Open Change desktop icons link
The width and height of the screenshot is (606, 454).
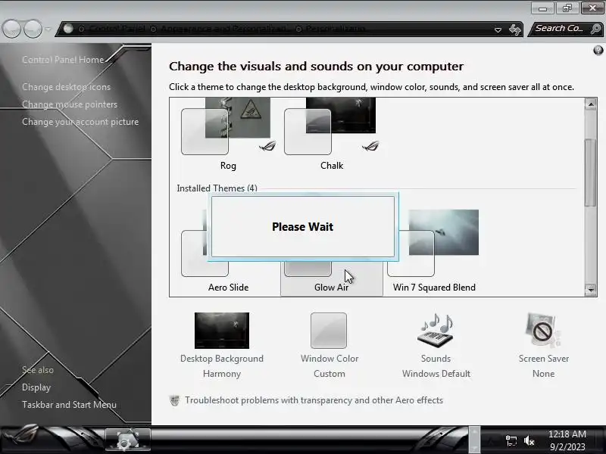point(66,87)
